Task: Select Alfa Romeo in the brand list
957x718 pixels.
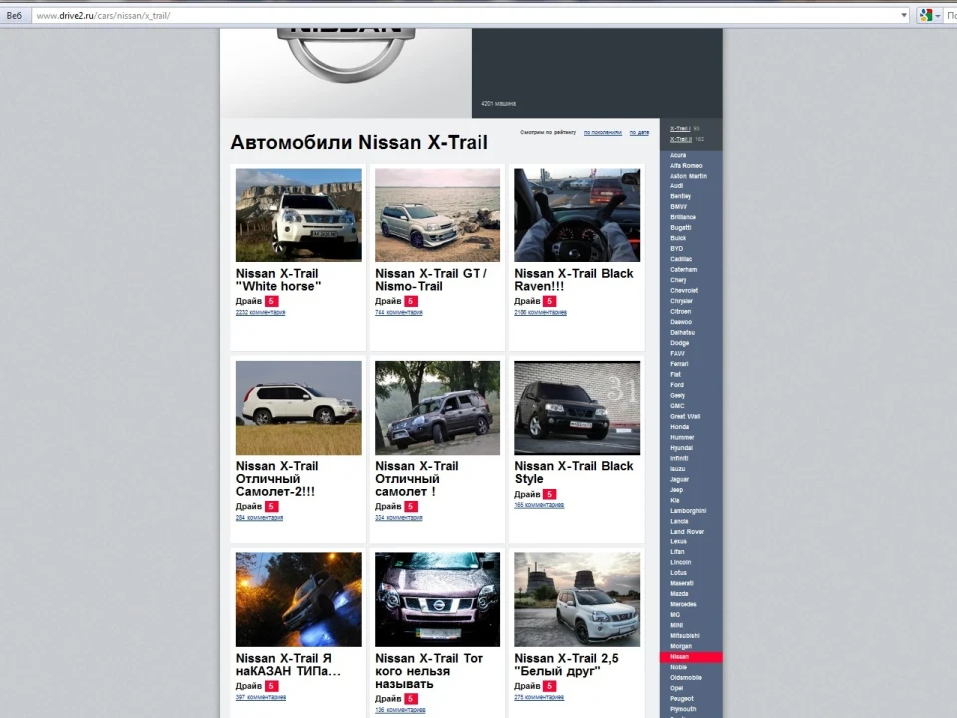Action: [x=686, y=165]
